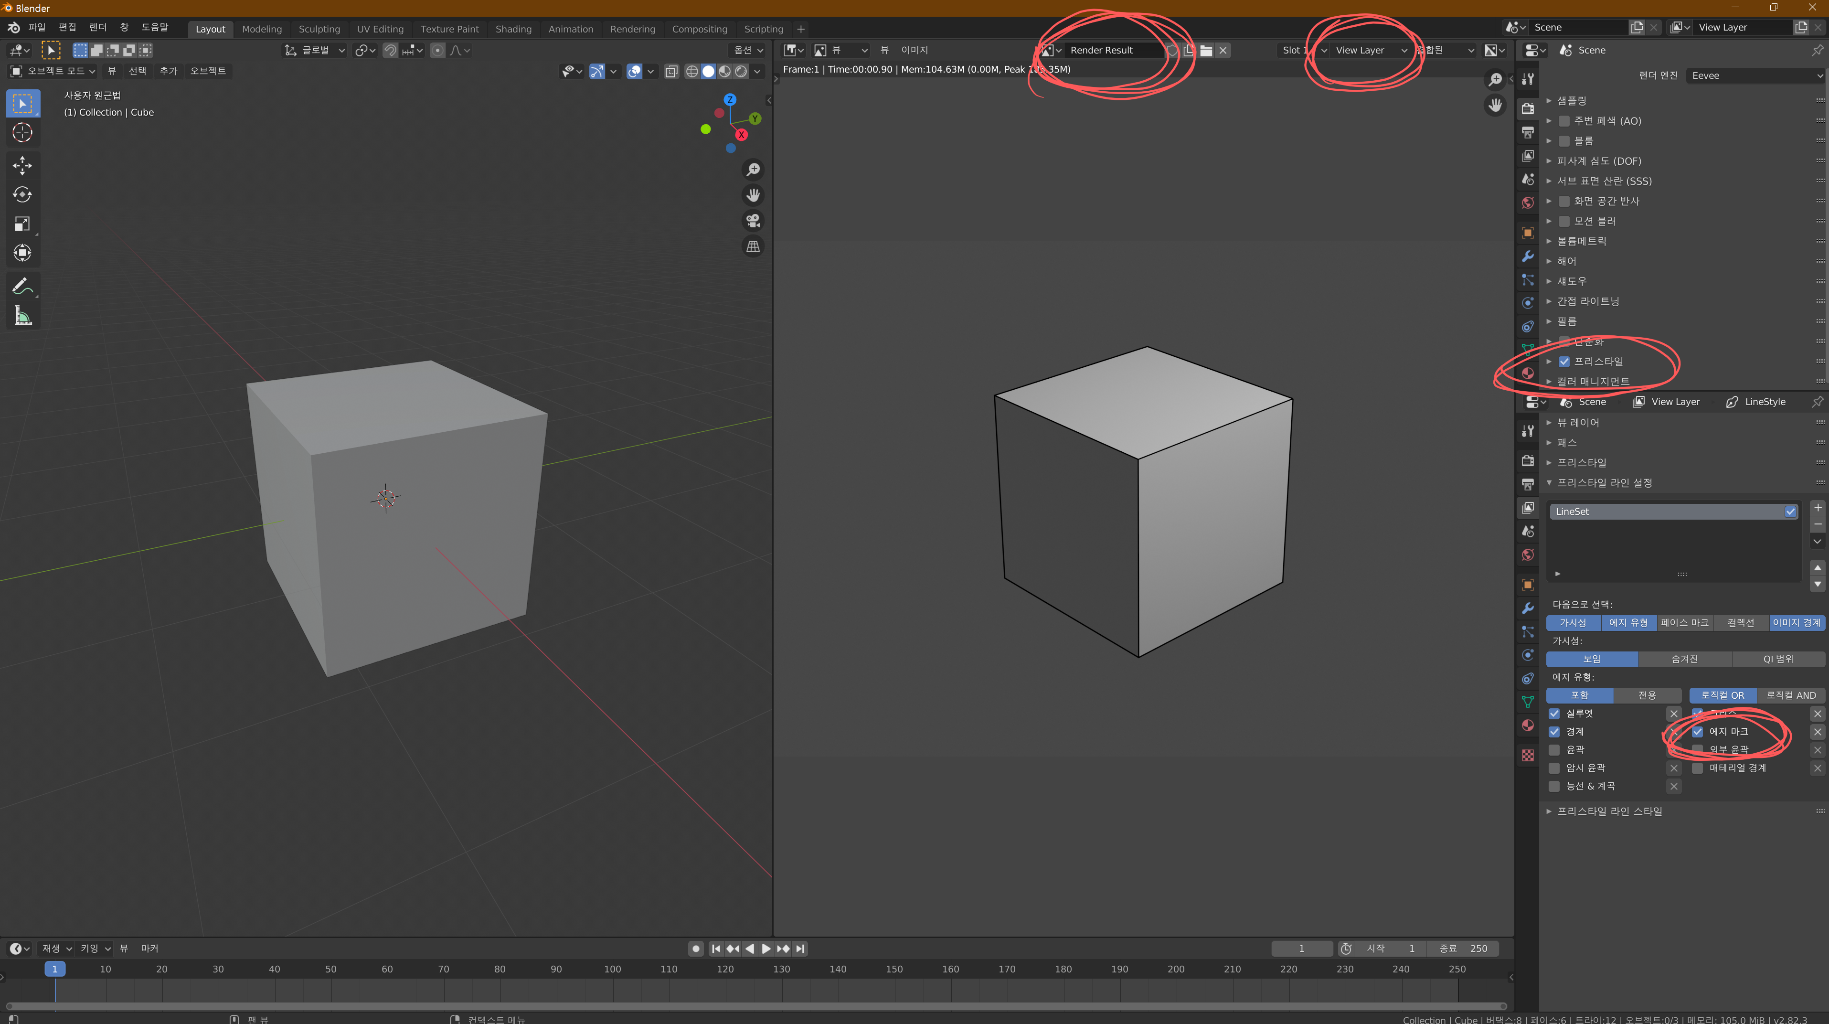Click the image editor zoom magnifier
This screenshot has width=1829, height=1024.
point(1495,80)
